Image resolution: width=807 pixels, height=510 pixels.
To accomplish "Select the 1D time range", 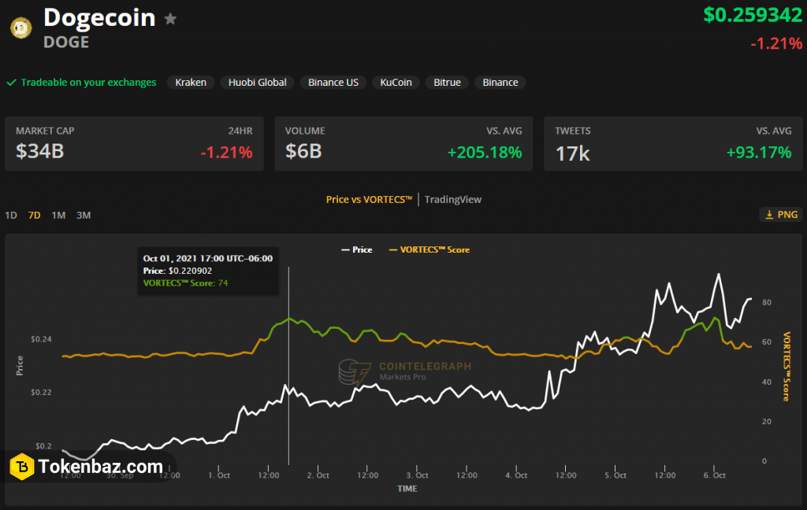I will [x=11, y=216].
